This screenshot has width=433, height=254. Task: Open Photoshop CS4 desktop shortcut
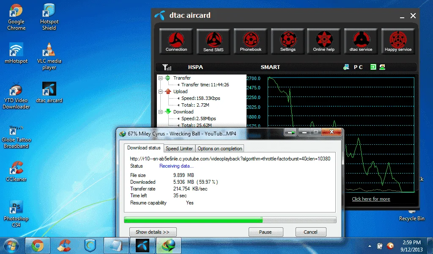point(16,214)
